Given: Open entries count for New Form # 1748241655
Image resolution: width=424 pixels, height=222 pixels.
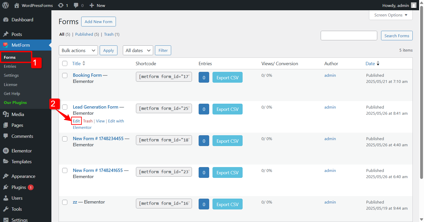Looking at the screenshot, I should (x=204, y=172).
